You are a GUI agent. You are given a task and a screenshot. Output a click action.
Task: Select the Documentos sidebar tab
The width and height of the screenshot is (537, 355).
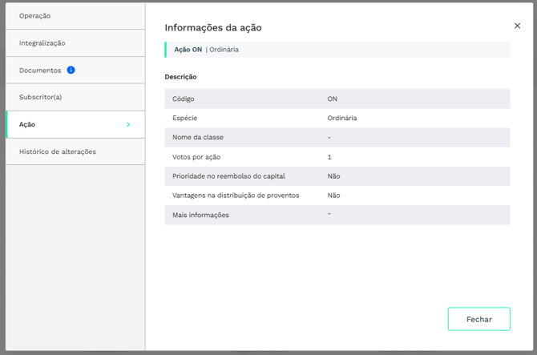pyautogui.click(x=40, y=71)
